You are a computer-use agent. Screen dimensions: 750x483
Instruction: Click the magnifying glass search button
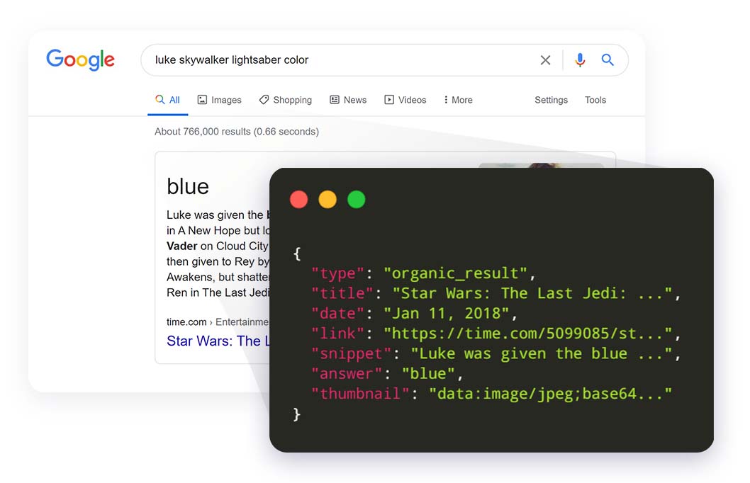608,60
